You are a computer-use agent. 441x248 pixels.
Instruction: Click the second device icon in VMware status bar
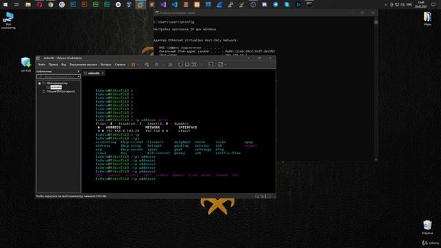point(262,196)
